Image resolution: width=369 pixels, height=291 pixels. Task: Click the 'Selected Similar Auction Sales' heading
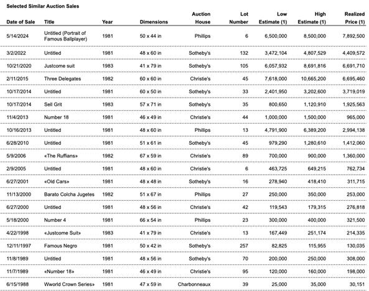tap(43, 6)
